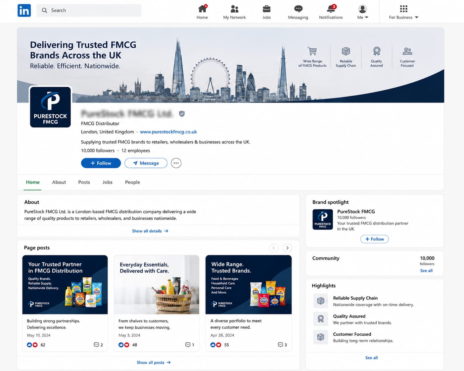Open the Home feed icon
464x371 pixels.
click(202, 9)
